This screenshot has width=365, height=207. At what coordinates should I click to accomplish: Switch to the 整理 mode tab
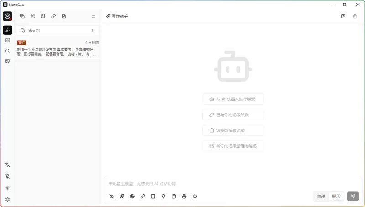321,197
